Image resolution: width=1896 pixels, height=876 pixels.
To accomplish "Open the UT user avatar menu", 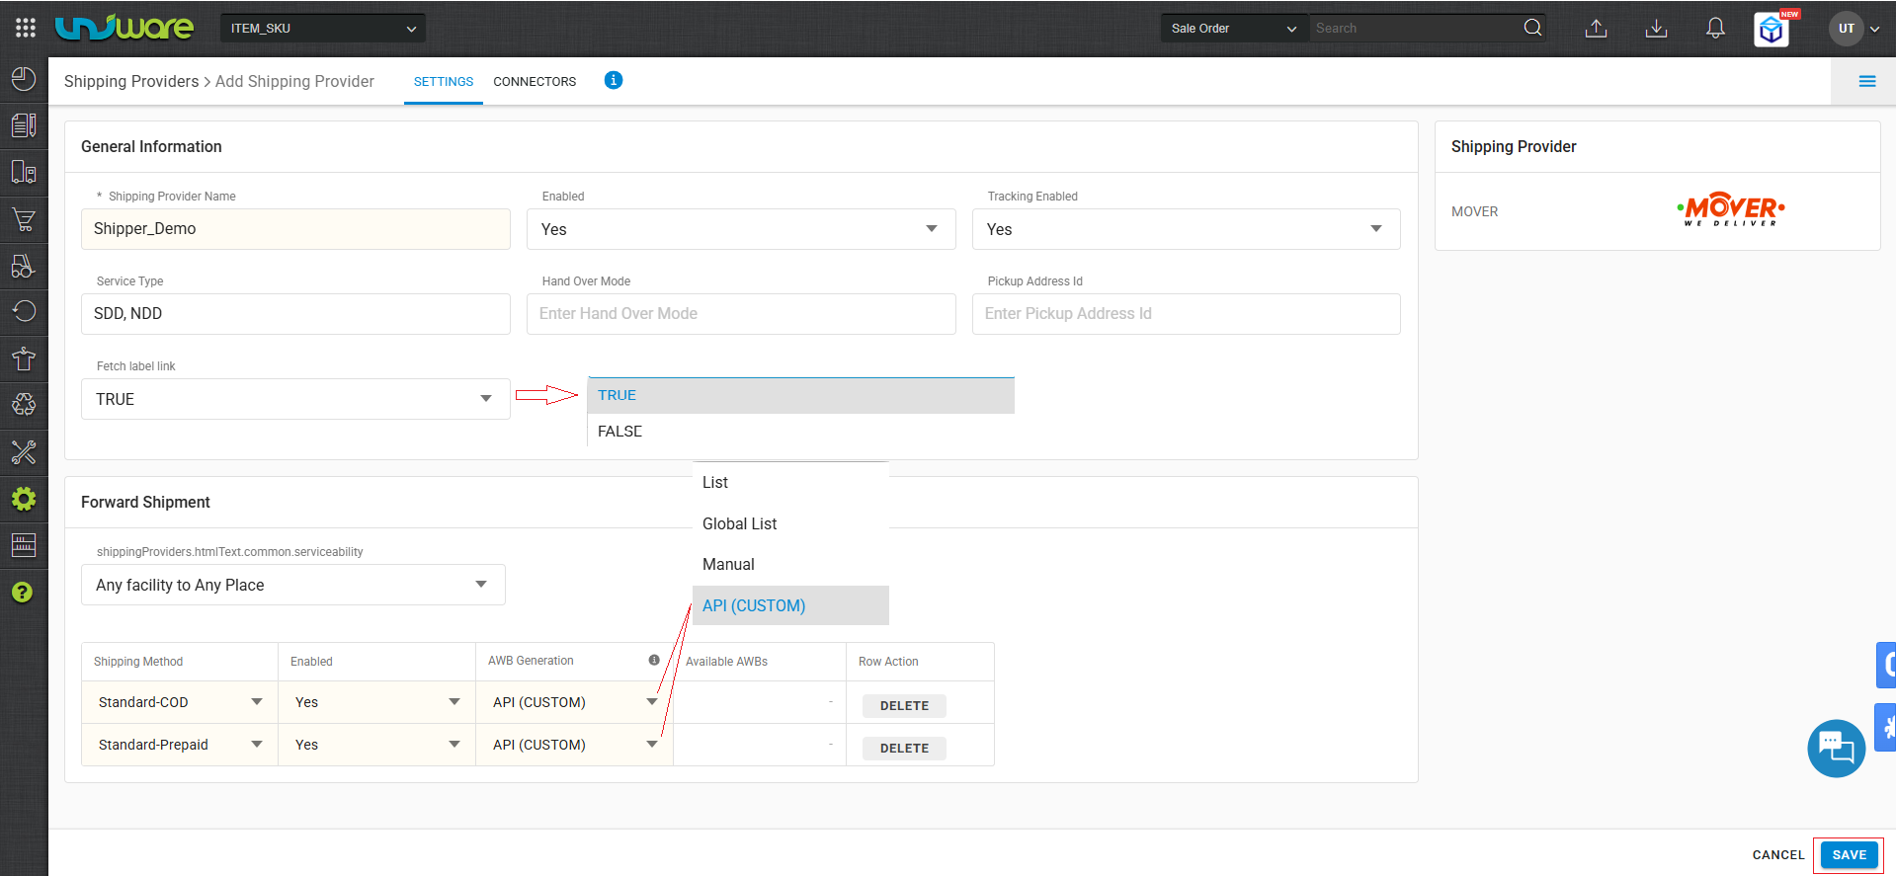I will tap(1854, 29).
